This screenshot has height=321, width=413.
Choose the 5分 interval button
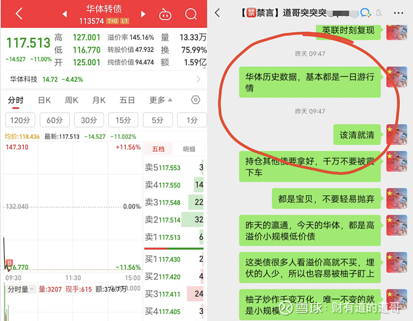(158, 120)
